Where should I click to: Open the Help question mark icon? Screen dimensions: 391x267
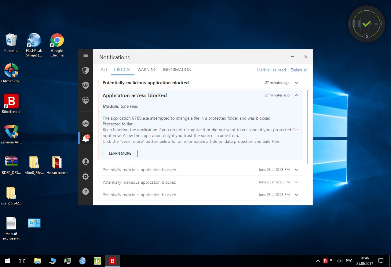point(86,191)
